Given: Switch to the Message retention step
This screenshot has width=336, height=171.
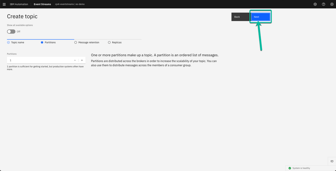Looking at the screenshot, I should 89,42.
